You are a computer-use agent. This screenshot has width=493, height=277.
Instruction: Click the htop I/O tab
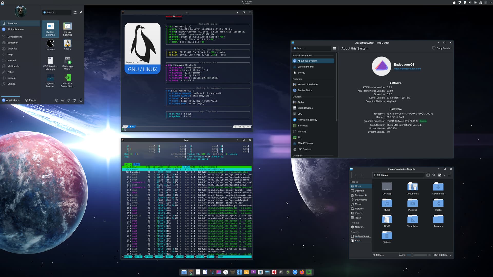[x=136, y=164]
